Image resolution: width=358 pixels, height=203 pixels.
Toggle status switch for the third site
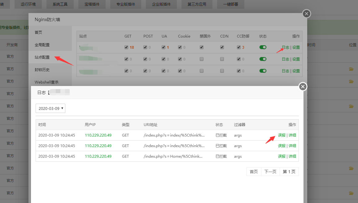click(x=263, y=71)
